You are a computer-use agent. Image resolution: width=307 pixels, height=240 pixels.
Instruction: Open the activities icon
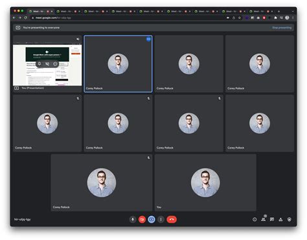pos(280,219)
